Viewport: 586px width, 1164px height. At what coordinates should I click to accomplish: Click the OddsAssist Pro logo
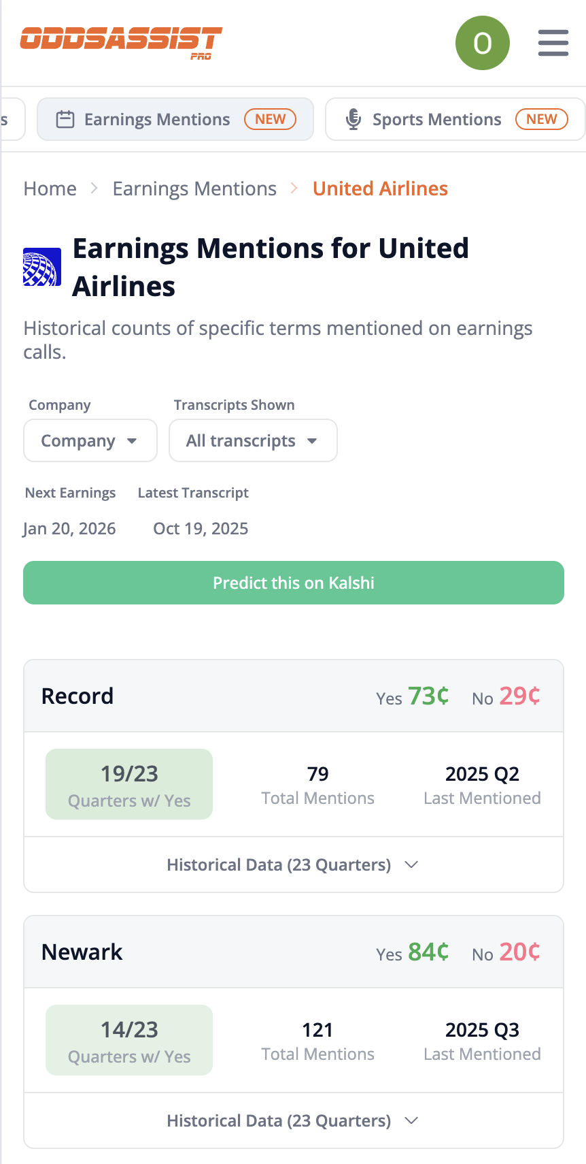click(x=121, y=41)
